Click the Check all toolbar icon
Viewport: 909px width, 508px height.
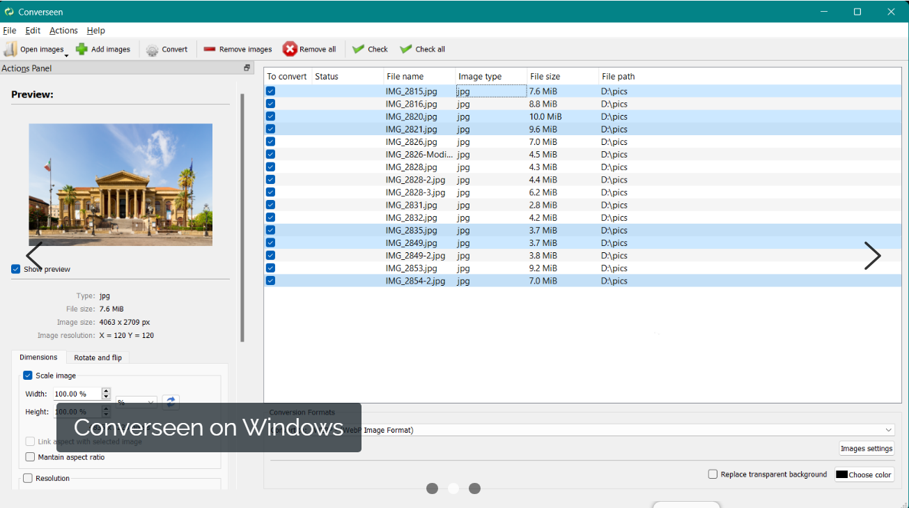point(406,49)
